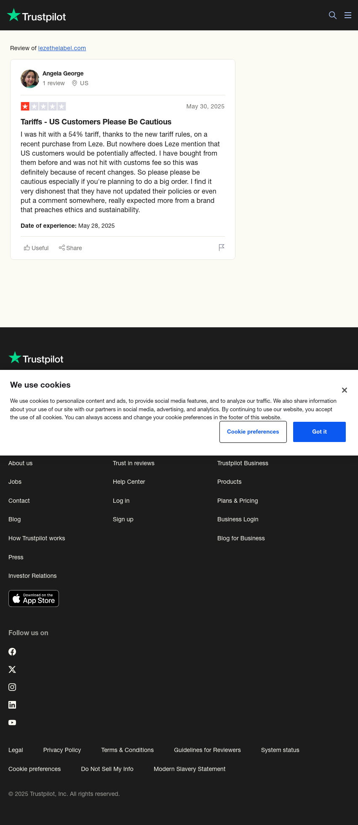Viewport: 358px width, 825px height.
Task: Open Products footer link
Action: click(x=230, y=482)
